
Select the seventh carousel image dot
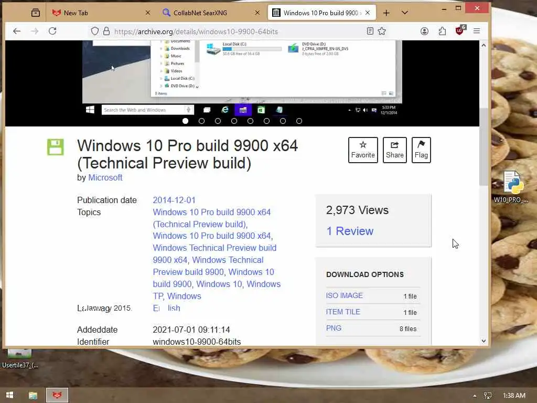tap(283, 121)
